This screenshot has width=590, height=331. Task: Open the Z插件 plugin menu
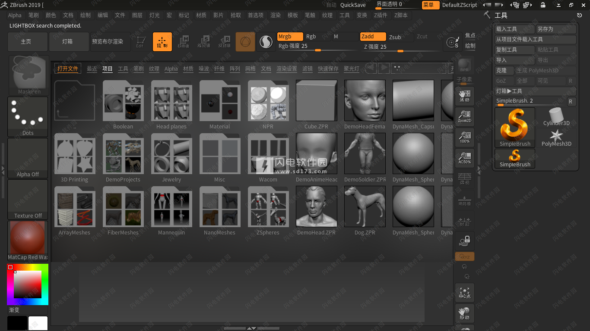(x=381, y=15)
